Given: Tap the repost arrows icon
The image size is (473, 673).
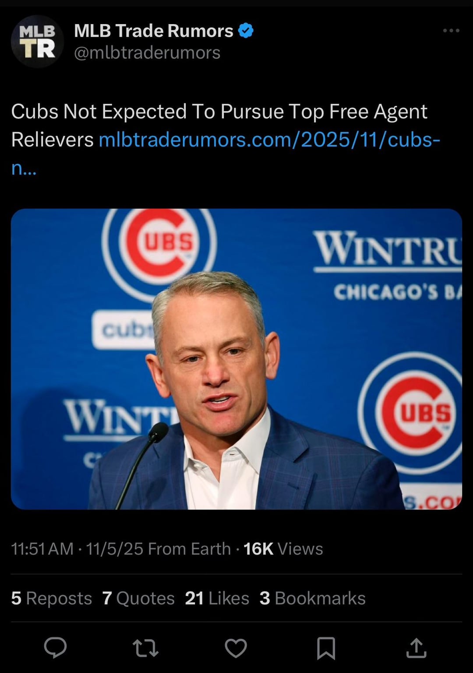Looking at the screenshot, I should (x=145, y=648).
